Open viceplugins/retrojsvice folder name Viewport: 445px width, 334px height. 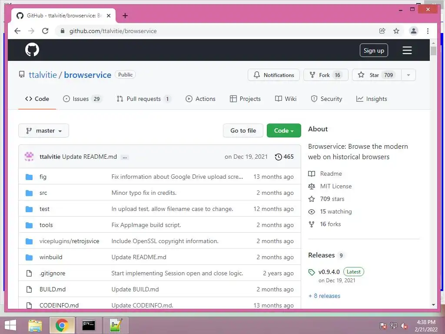[x=69, y=241]
